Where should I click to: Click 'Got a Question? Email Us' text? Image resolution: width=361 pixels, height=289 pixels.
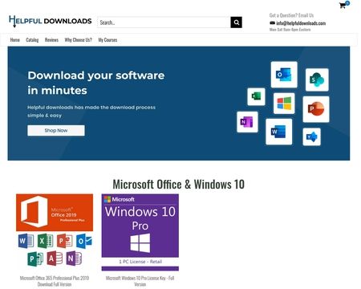coord(291,15)
